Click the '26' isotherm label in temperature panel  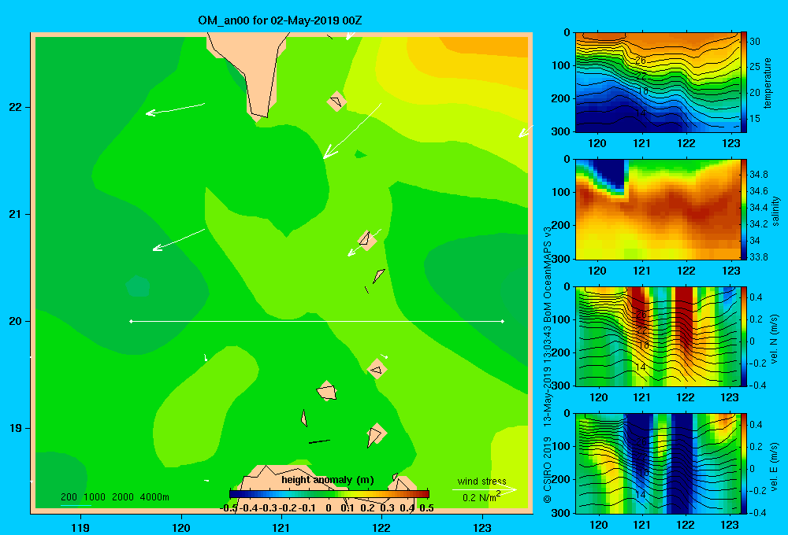(x=640, y=61)
